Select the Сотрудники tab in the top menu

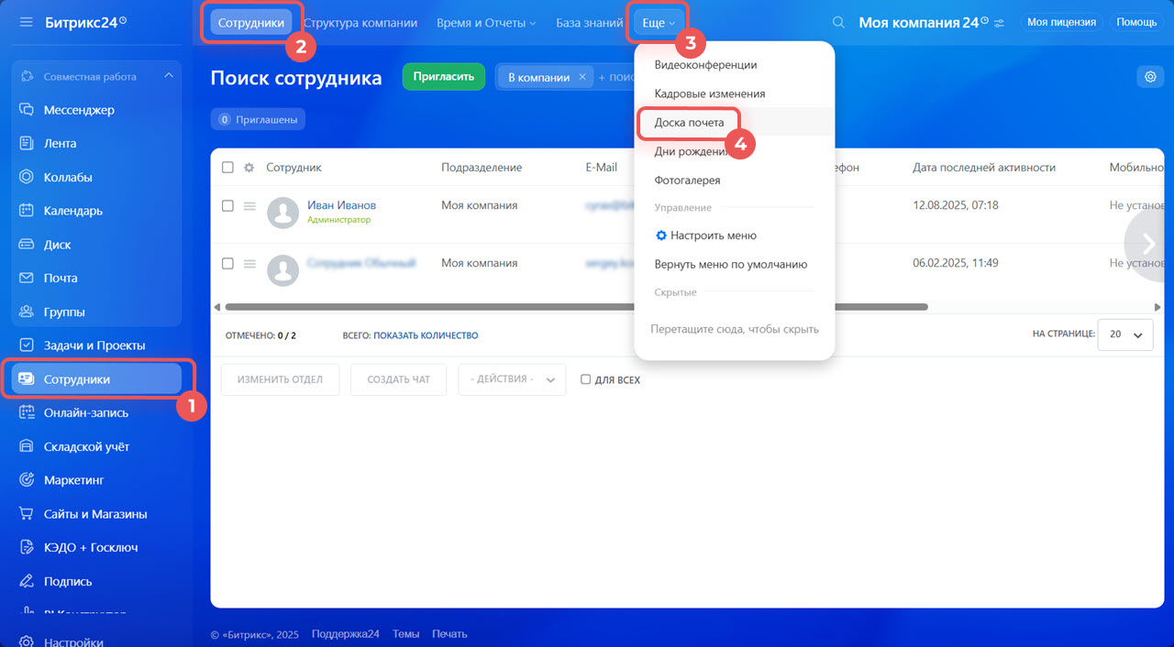tap(251, 23)
